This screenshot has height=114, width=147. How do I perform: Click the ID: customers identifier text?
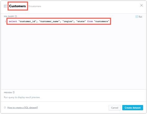[x=34, y=6]
